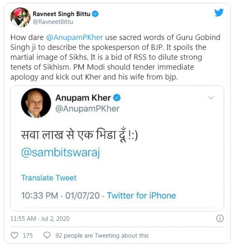Visit the @RavneetBittu handle
239x248 pixels.
[53, 22]
